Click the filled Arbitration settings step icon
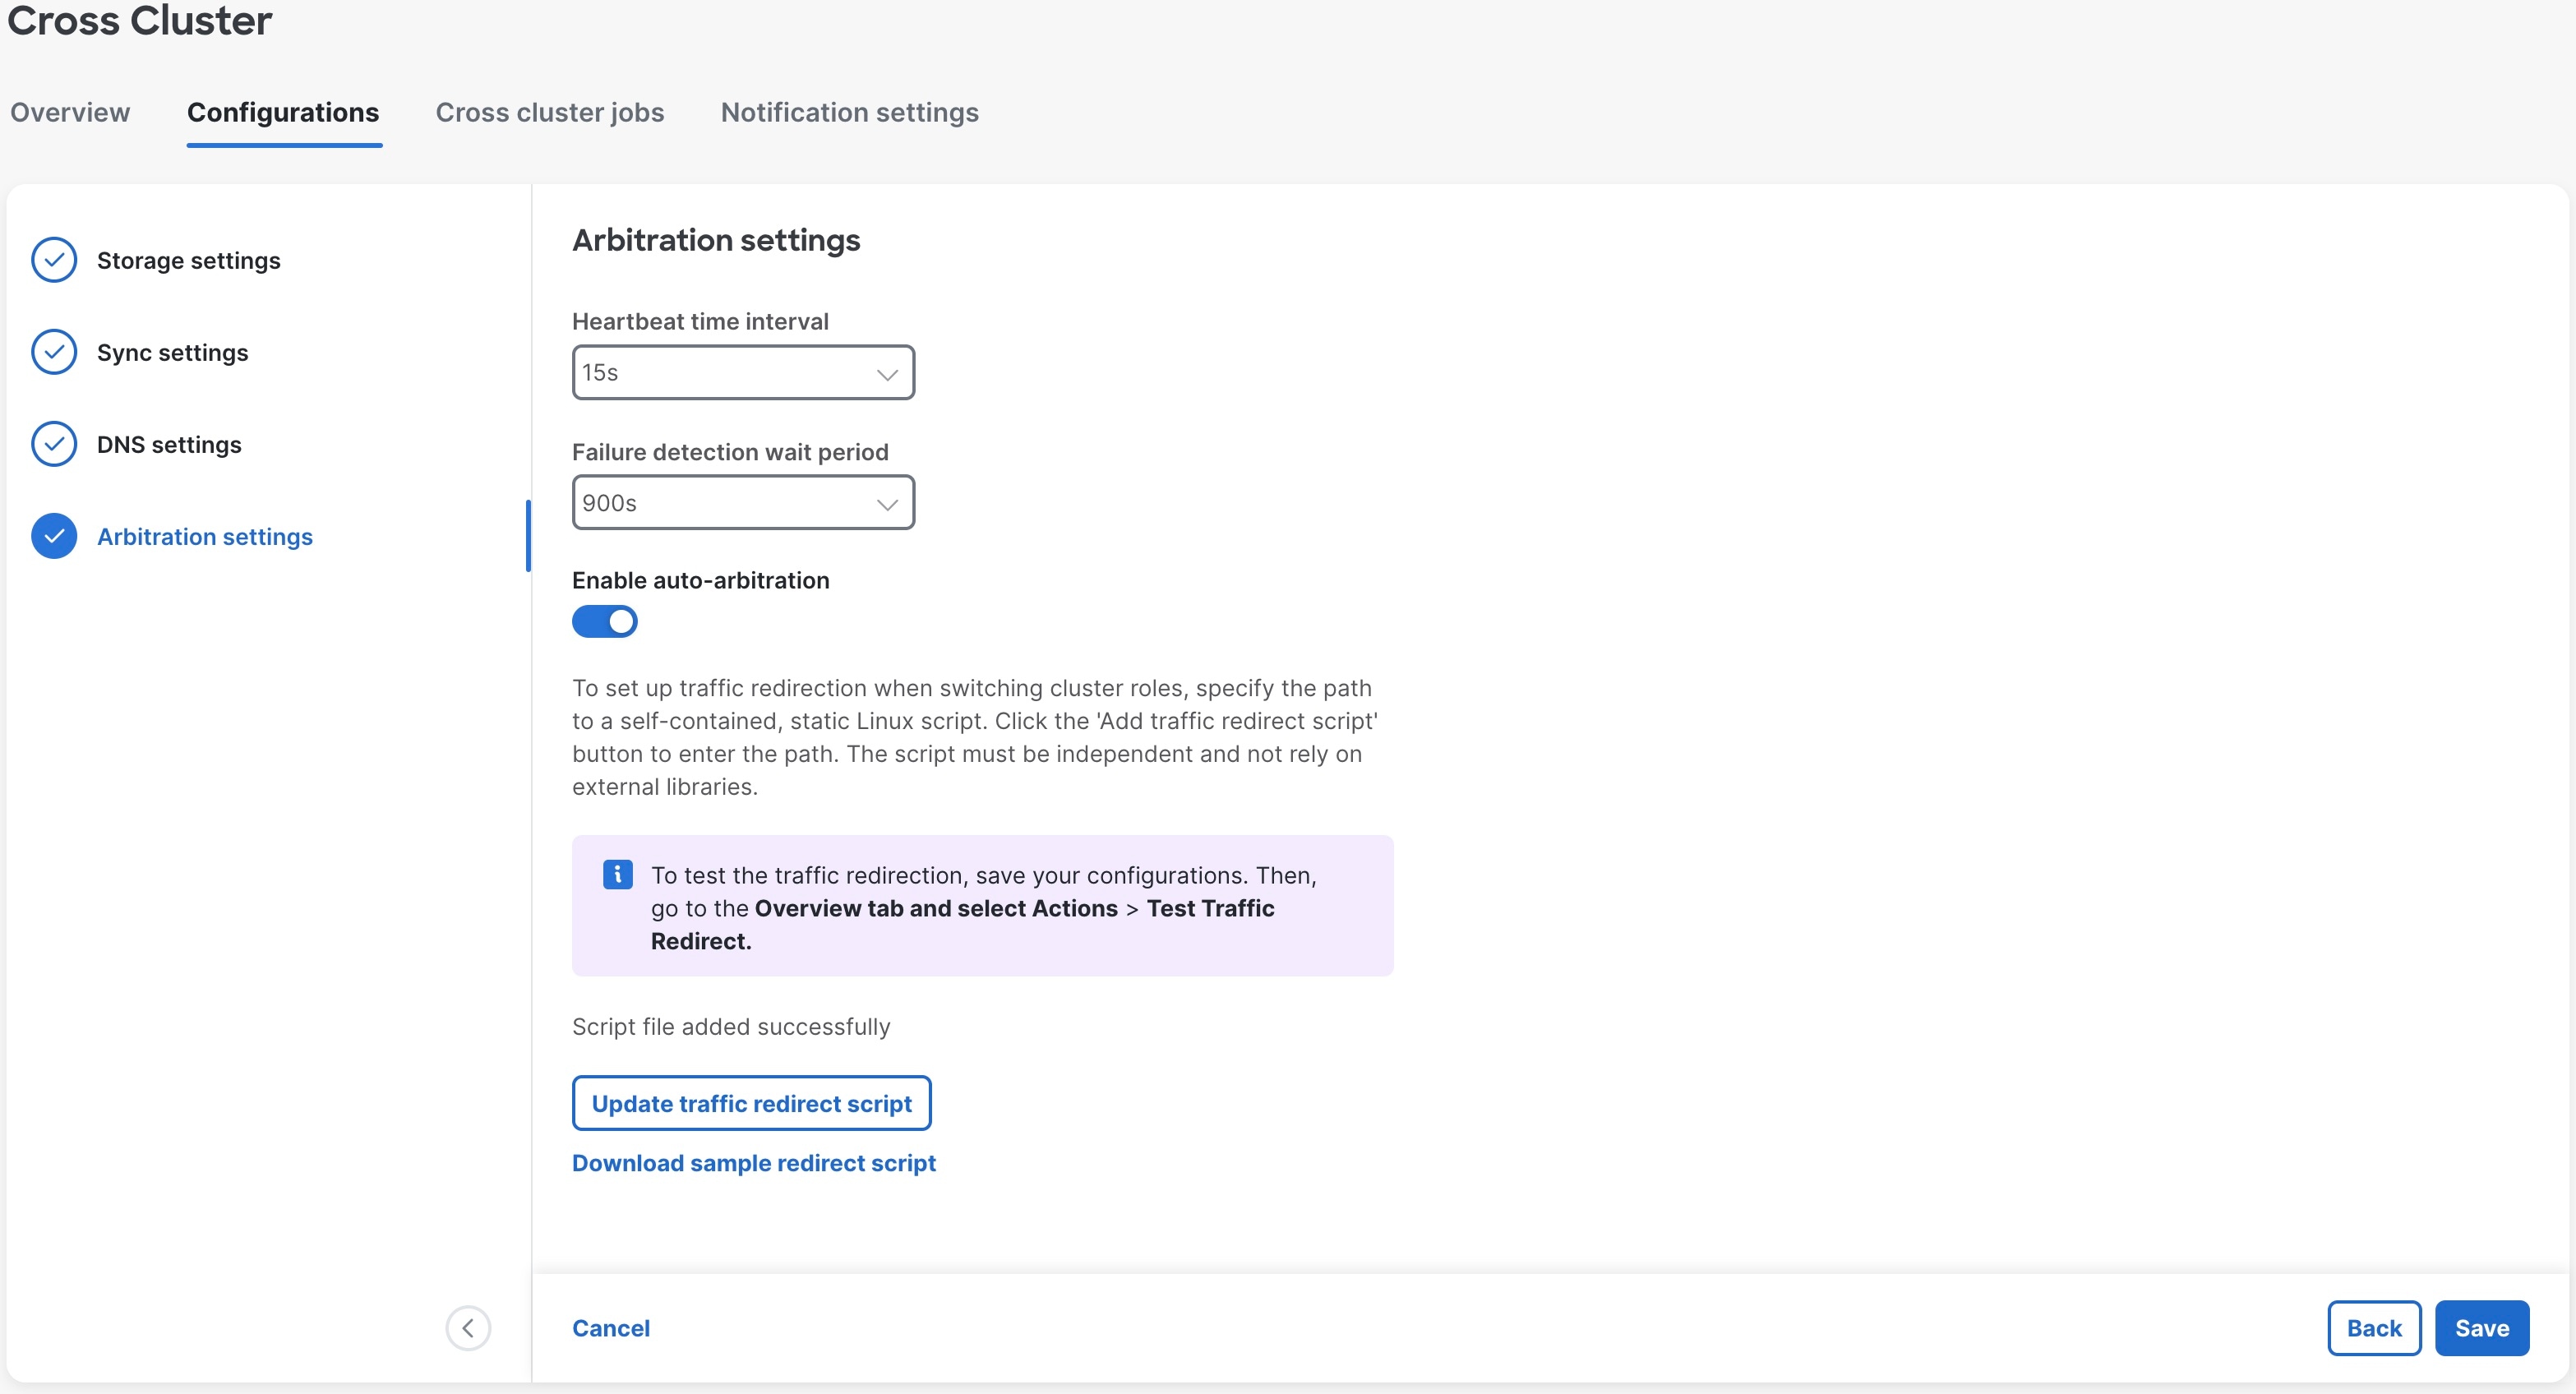2576x1394 pixels. [54, 536]
